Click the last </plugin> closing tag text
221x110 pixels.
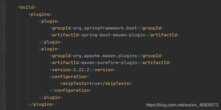click(x=51, y=97)
